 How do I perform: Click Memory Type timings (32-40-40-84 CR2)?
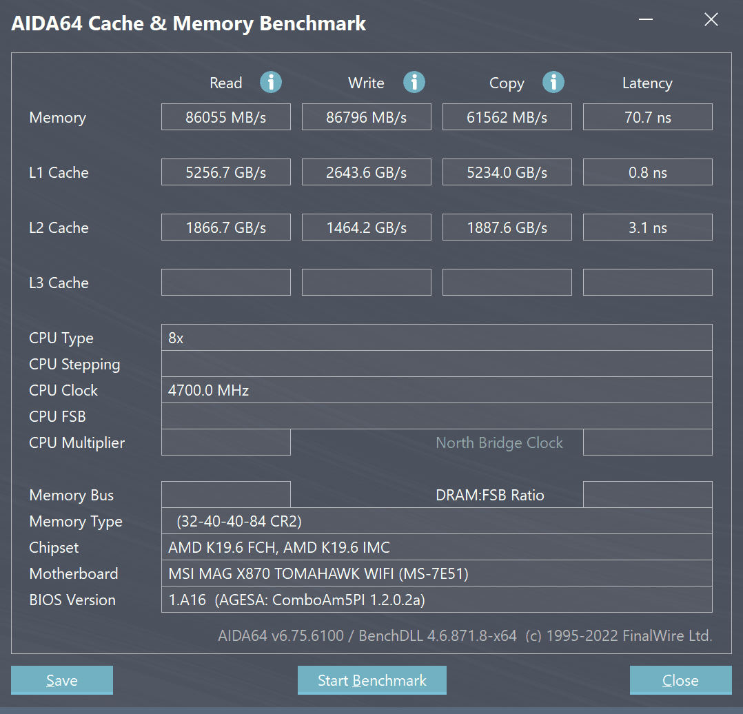point(437,521)
